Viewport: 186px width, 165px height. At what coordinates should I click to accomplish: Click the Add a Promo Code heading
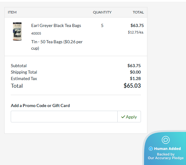coord(40,106)
